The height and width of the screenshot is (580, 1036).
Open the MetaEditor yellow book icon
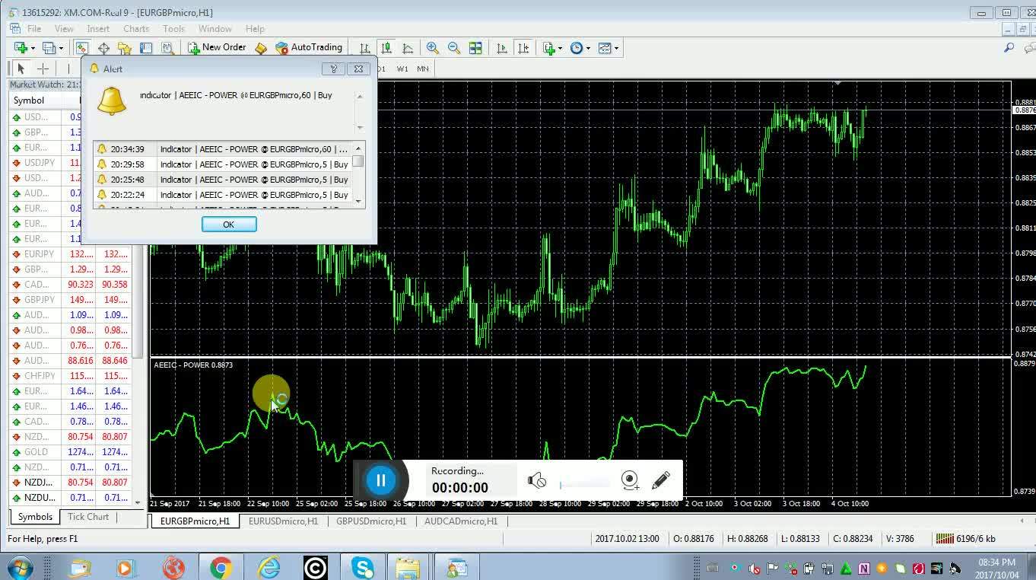coord(261,48)
